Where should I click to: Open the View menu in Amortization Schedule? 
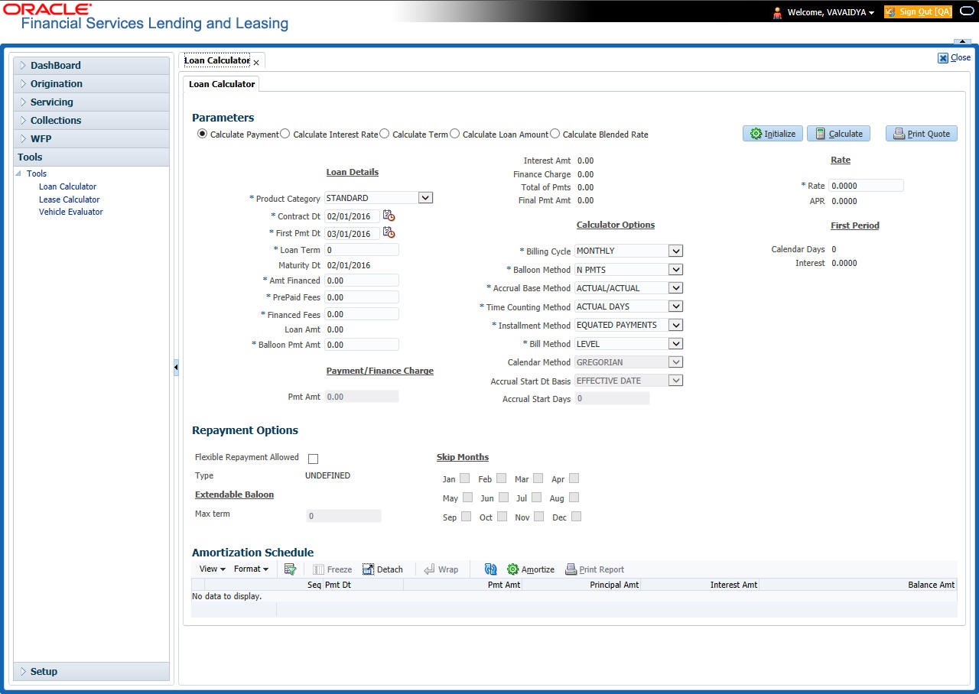pos(212,569)
